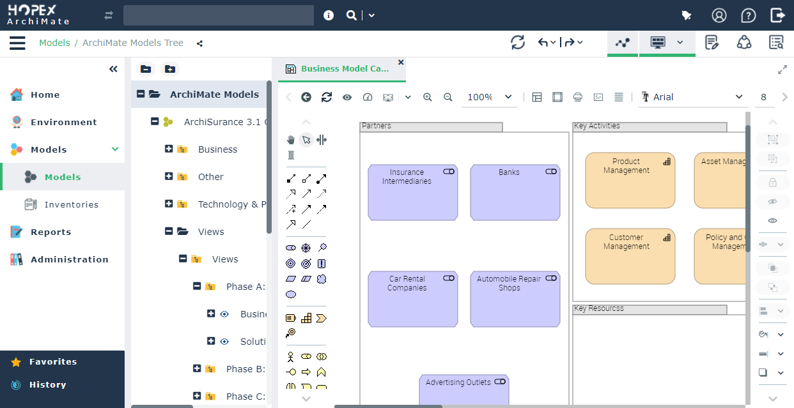
Task: Expand the Business folder in tree
Action: point(169,149)
